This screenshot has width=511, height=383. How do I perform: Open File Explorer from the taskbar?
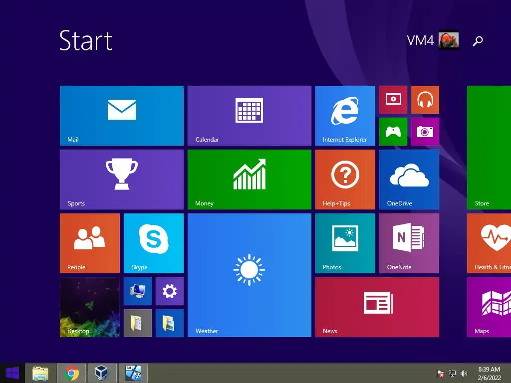point(40,373)
